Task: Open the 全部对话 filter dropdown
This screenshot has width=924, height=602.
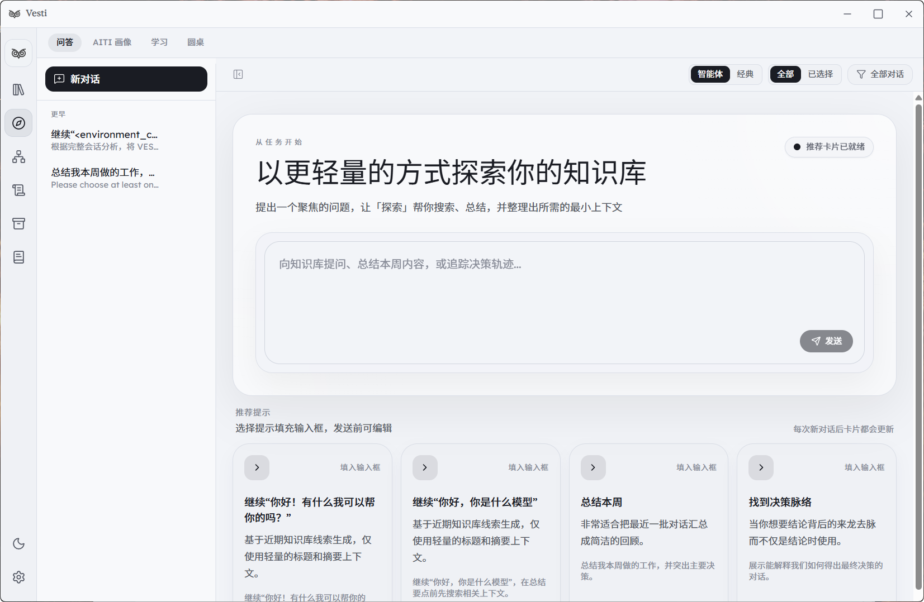Action: (880, 74)
